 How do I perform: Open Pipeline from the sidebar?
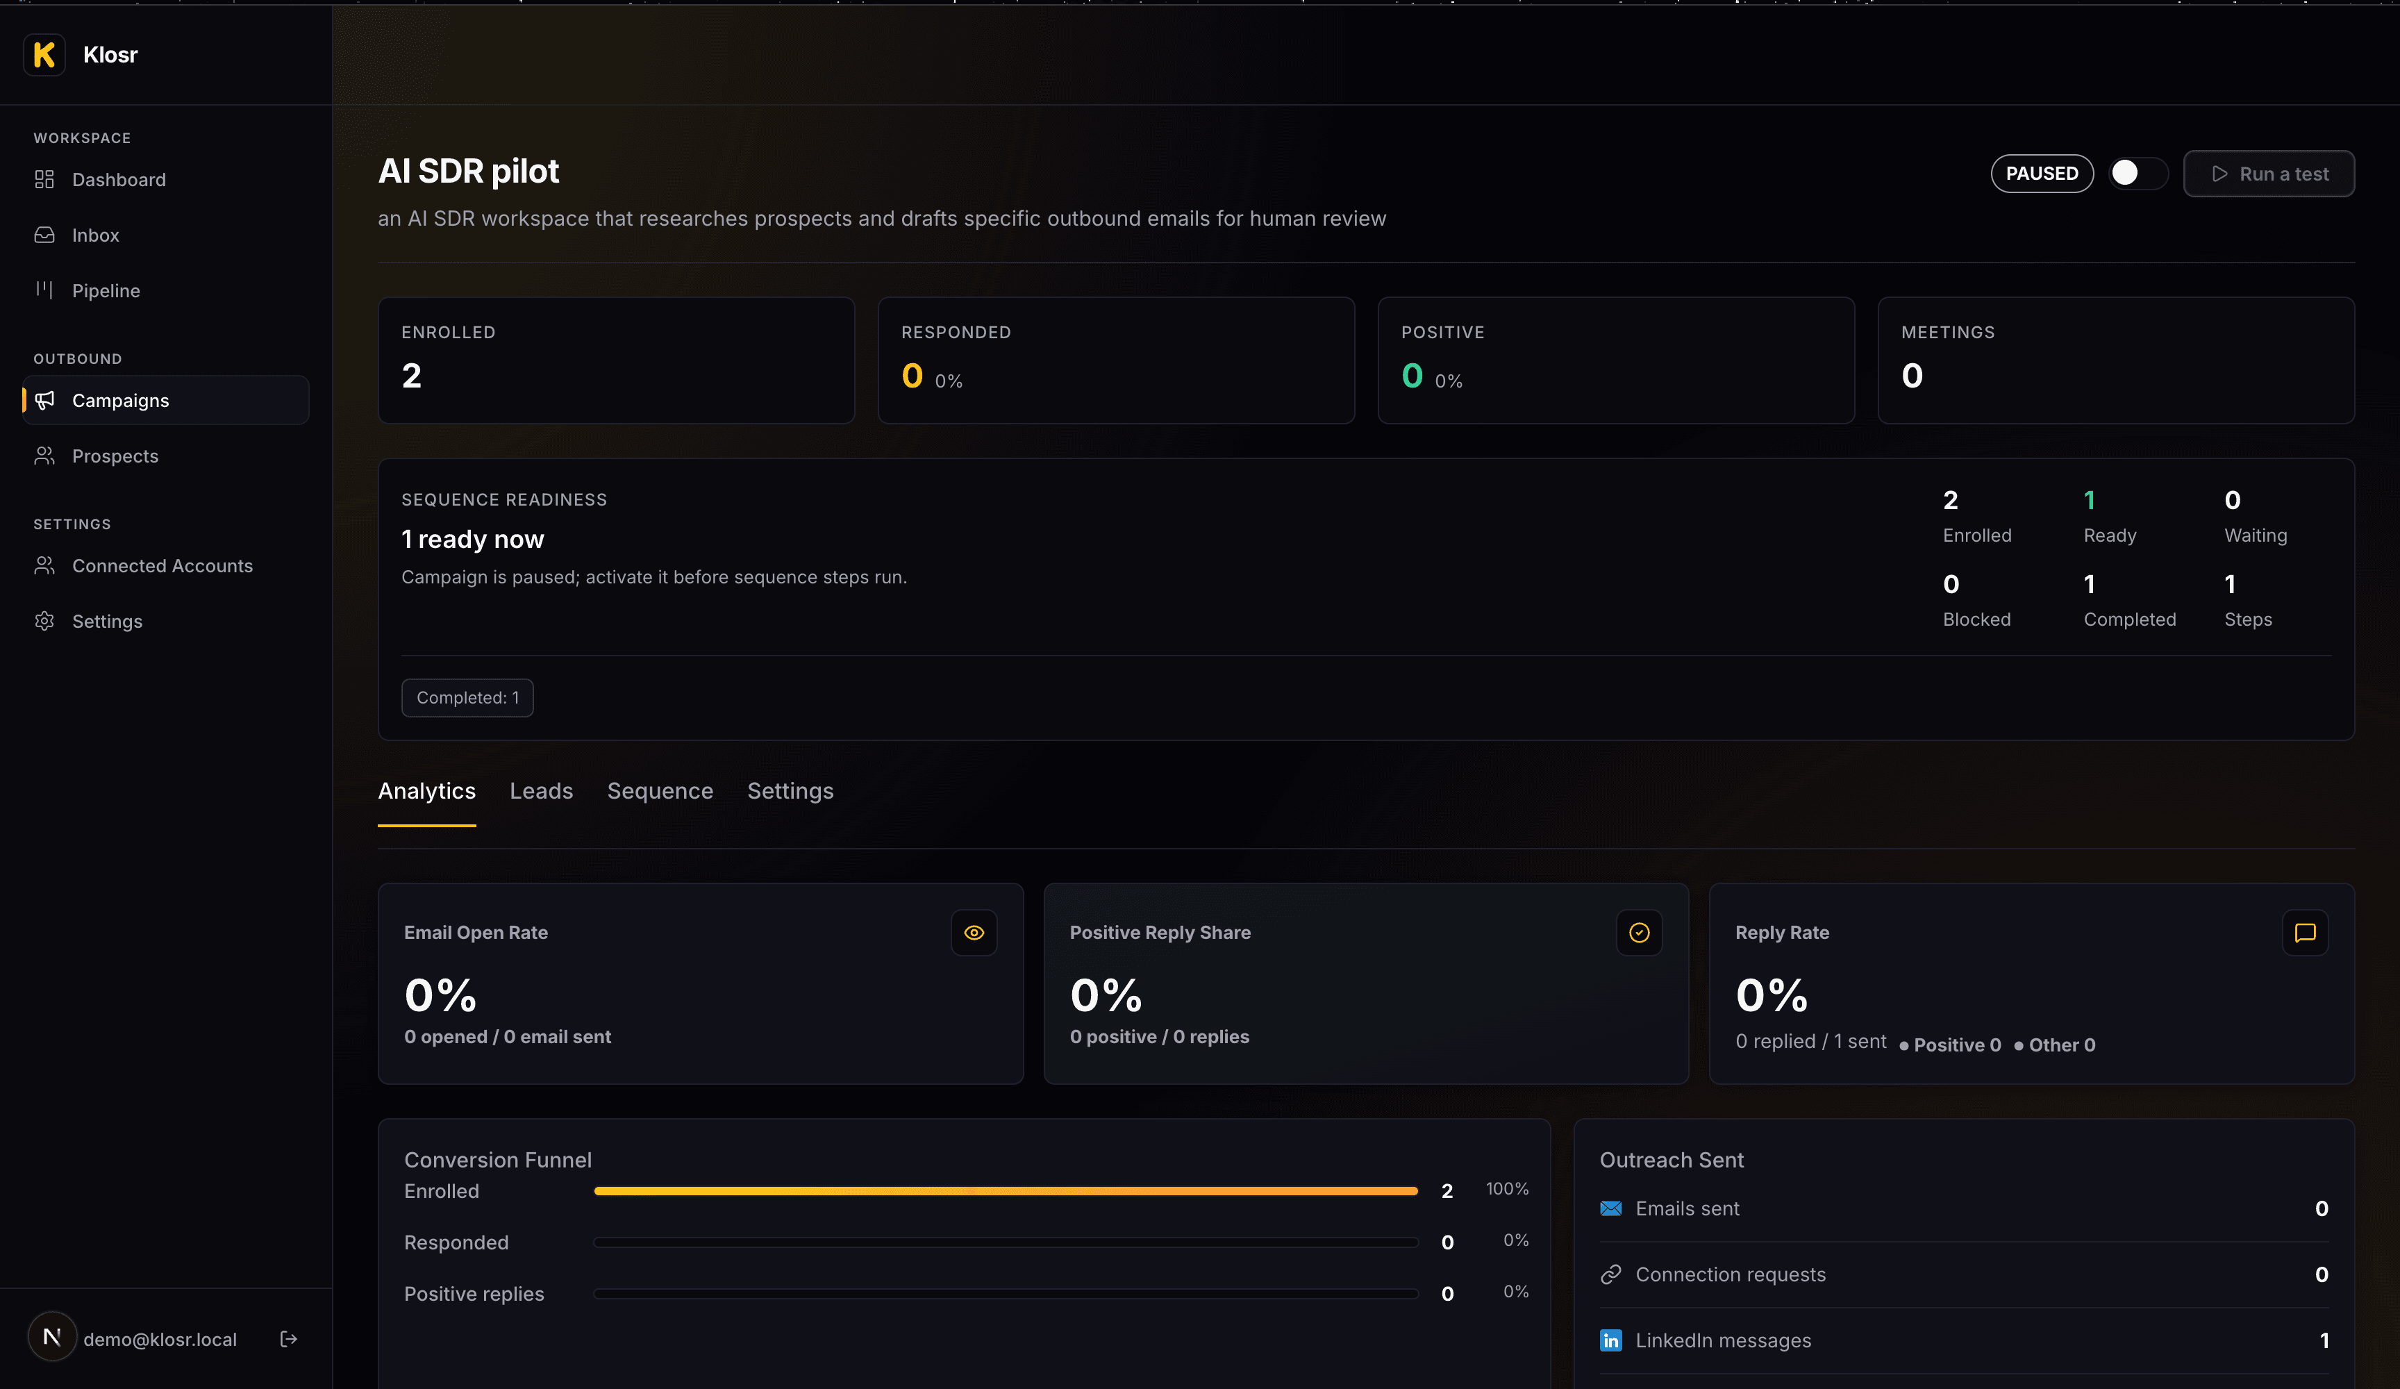pyautogui.click(x=166, y=290)
